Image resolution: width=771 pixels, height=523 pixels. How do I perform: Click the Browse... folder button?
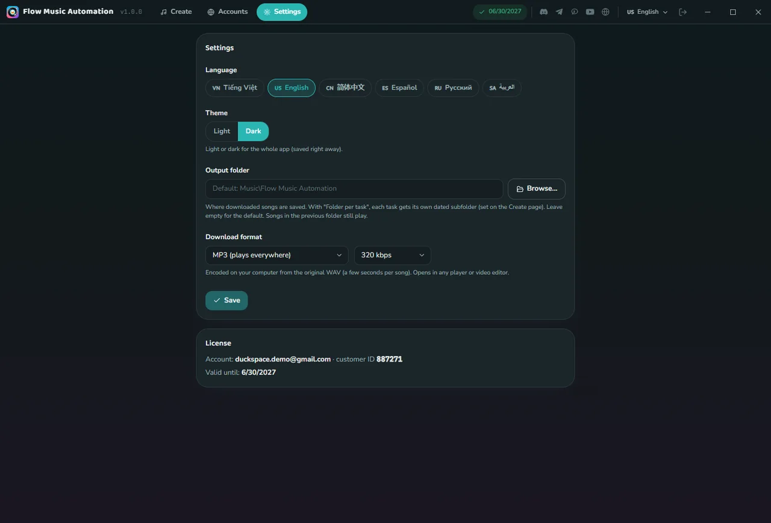pyautogui.click(x=537, y=189)
